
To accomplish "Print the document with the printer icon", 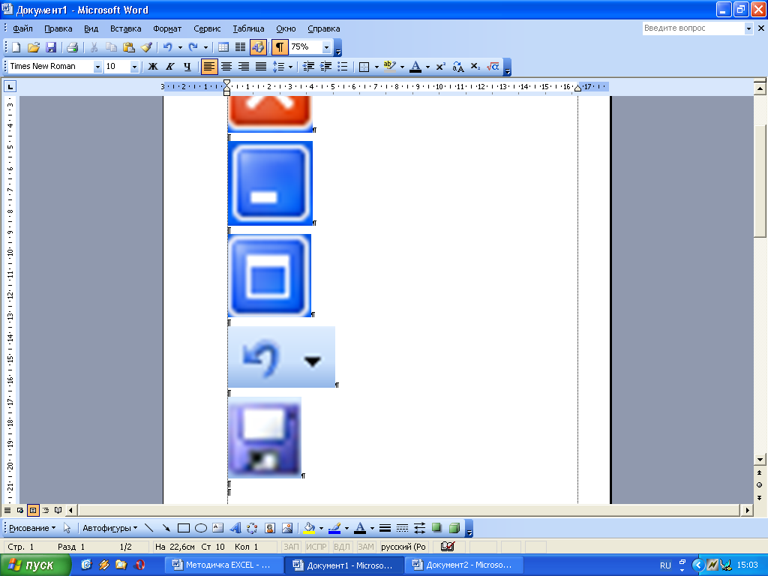I will tap(73, 47).
